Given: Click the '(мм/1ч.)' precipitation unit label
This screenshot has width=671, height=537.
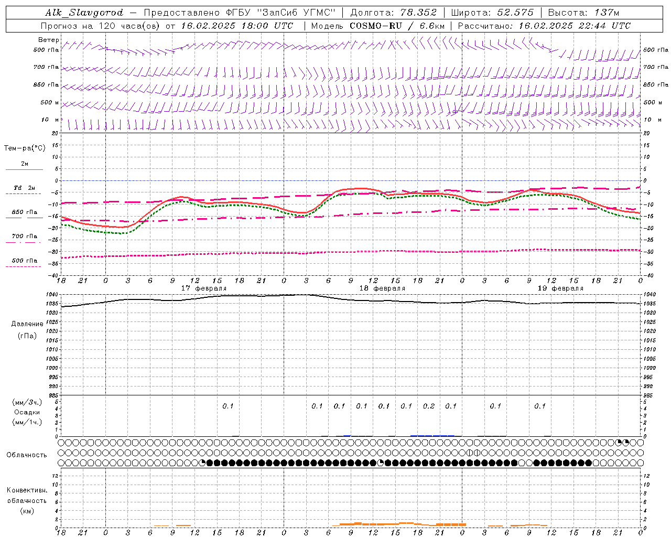Looking at the screenshot, I should [27, 422].
